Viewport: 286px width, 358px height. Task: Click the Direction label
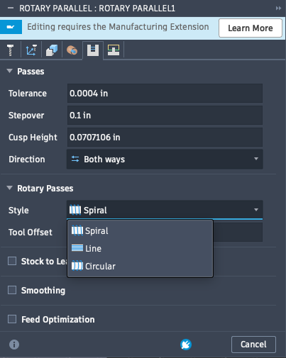click(x=27, y=160)
